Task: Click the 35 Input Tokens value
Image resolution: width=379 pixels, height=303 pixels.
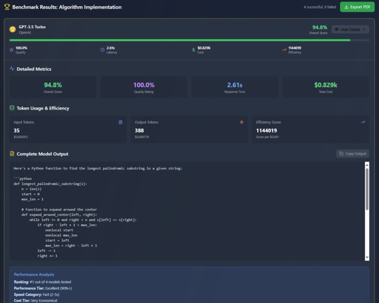Action: pos(16,131)
